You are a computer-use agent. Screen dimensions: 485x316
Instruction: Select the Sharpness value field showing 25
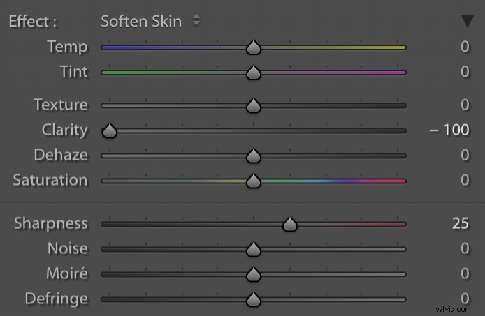(x=461, y=223)
